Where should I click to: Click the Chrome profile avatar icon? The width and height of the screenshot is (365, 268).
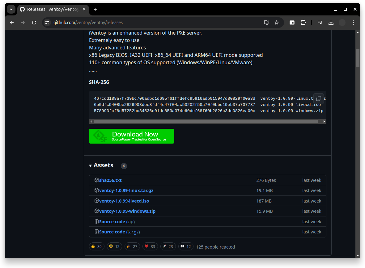point(342,22)
